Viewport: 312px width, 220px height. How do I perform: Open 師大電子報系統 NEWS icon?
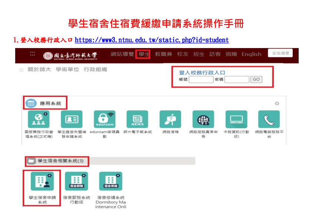click(137, 119)
